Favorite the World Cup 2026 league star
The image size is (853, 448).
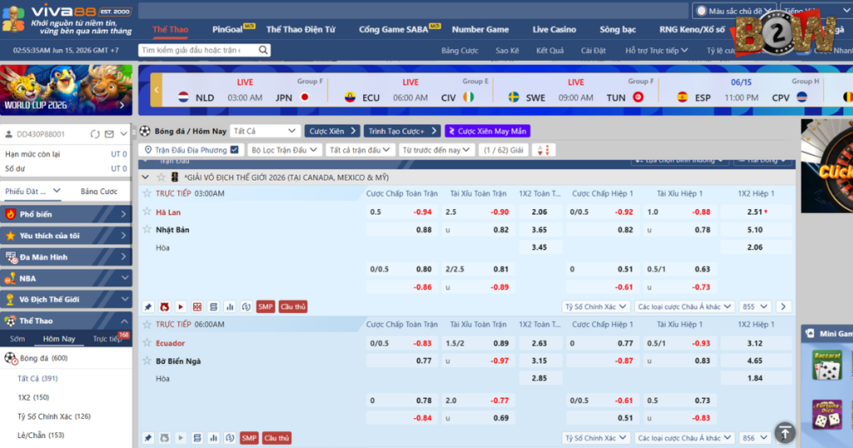[x=161, y=177]
